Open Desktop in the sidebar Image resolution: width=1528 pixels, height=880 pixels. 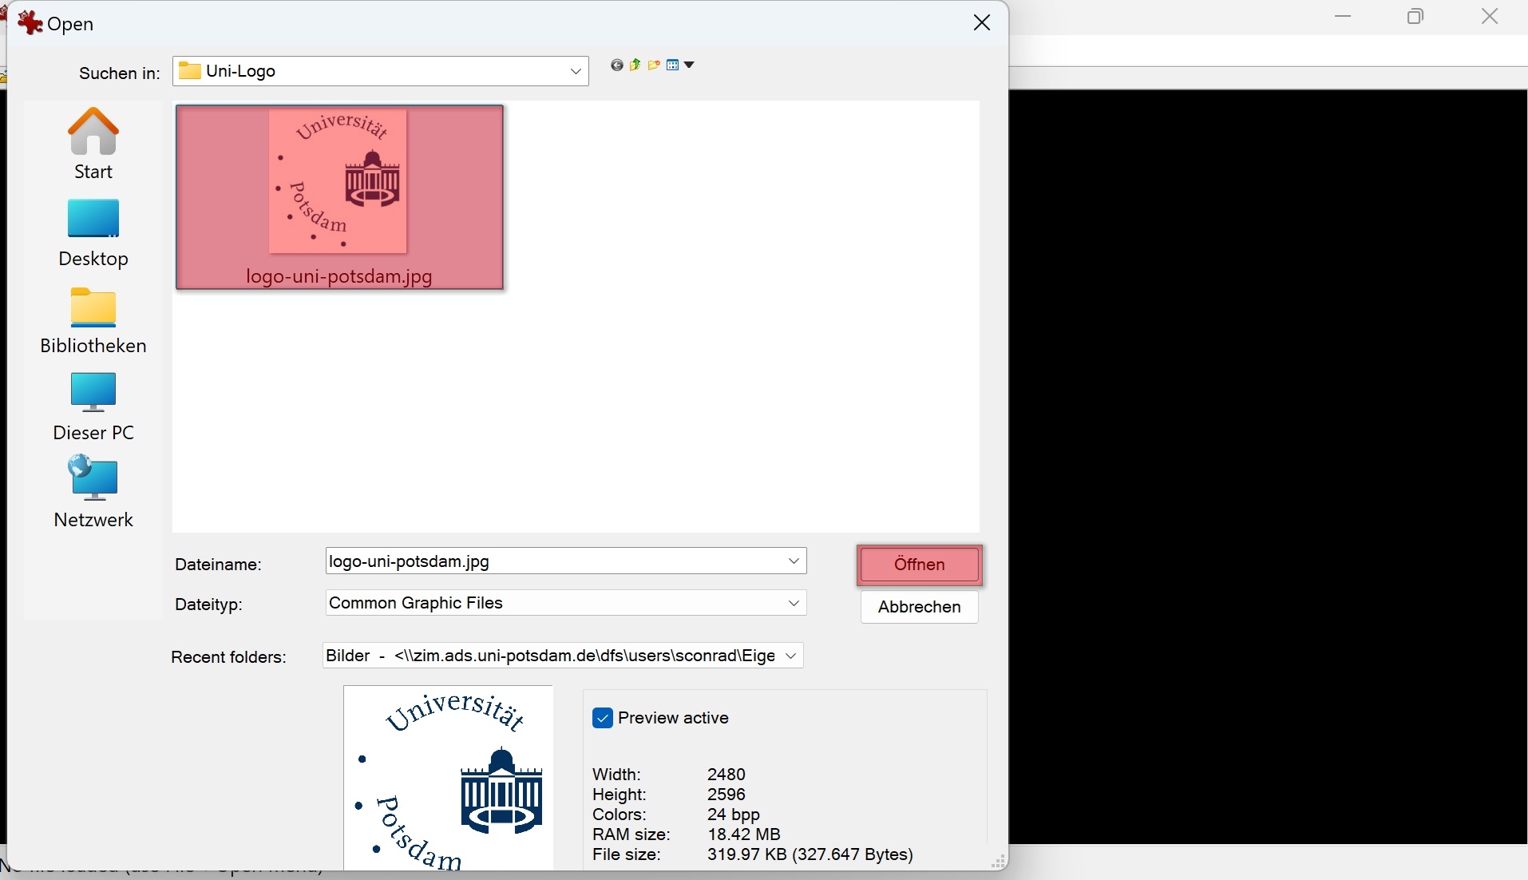click(93, 232)
